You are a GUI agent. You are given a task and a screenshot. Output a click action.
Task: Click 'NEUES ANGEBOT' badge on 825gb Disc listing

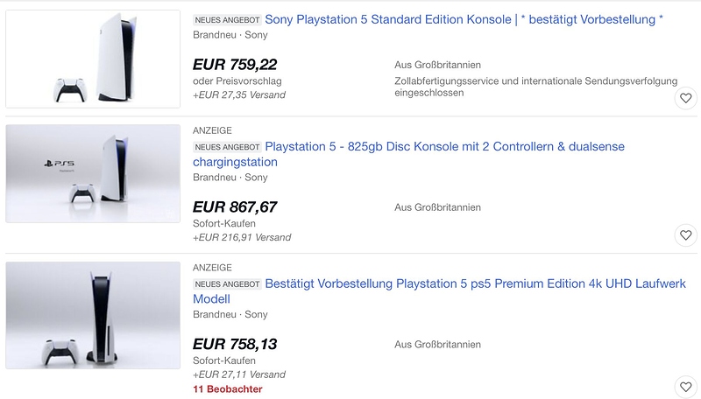click(x=227, y=147)
